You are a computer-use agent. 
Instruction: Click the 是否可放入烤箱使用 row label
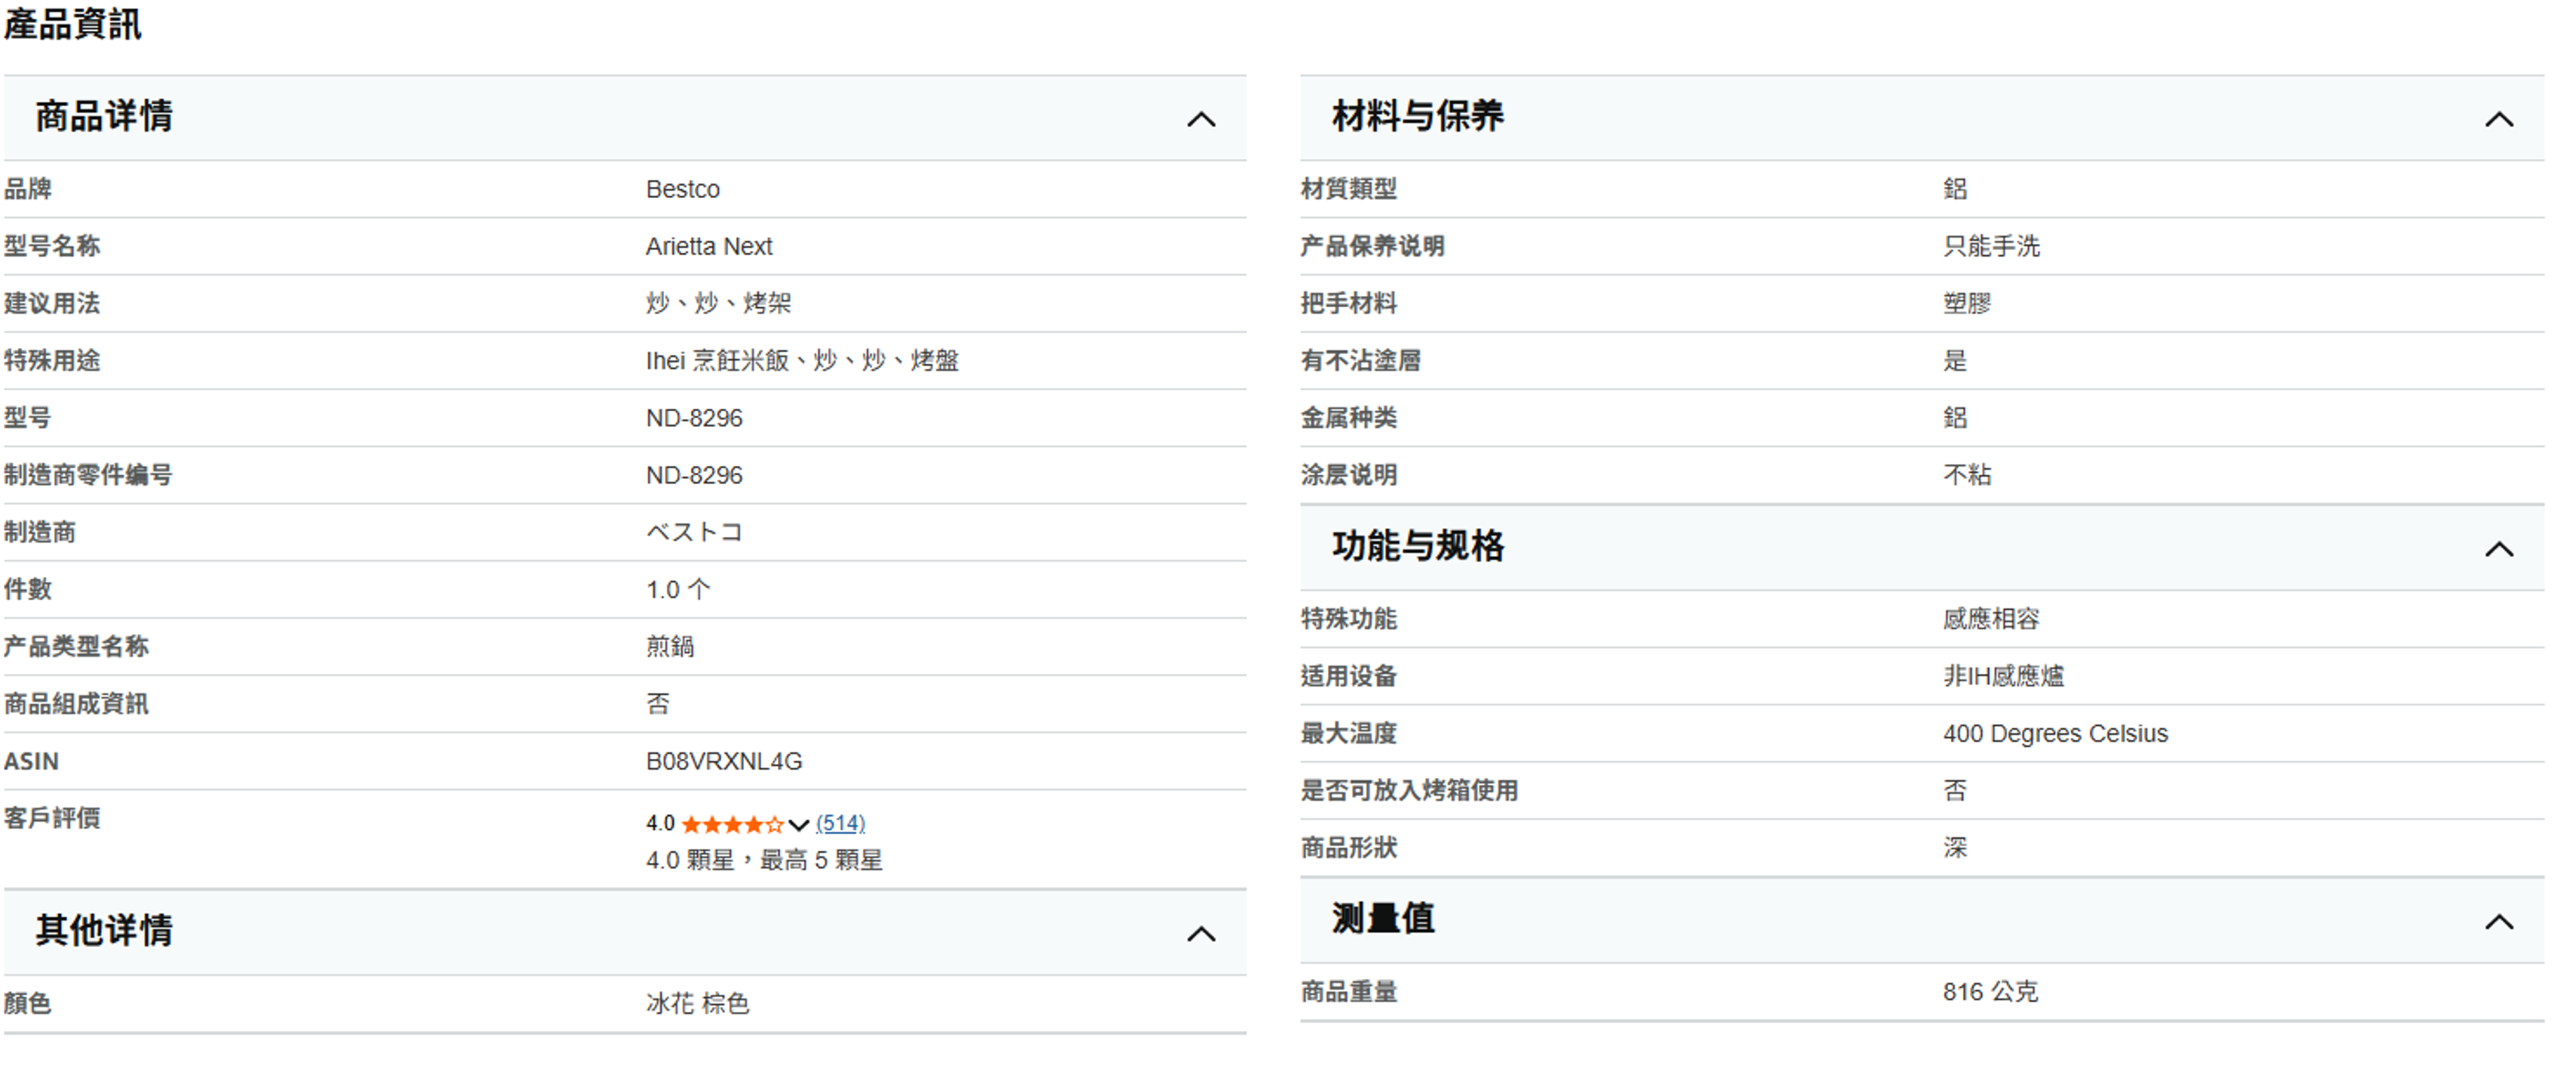point(1409,791)
